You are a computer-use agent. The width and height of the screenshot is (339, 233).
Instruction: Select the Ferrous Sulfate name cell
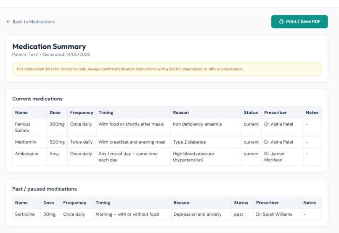(29, 127)
